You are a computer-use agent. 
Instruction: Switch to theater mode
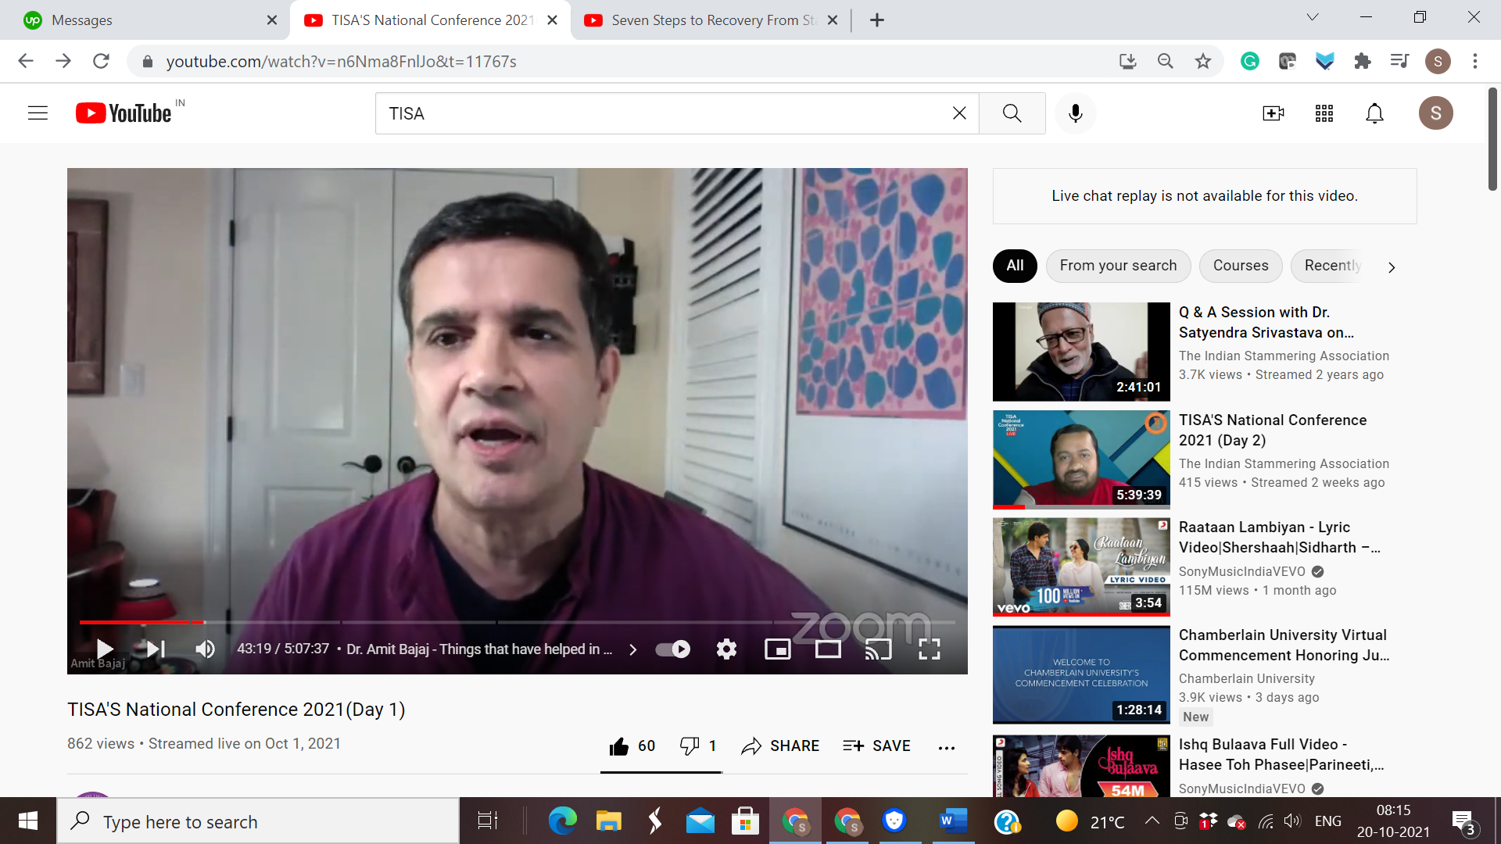828,649
